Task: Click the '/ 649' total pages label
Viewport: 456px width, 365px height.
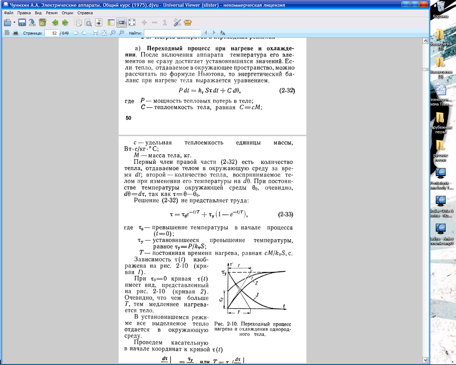Action: 64,33
